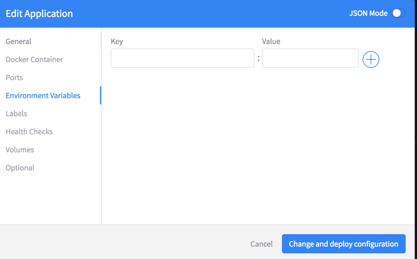Open the Labels section

click(16, 114)
